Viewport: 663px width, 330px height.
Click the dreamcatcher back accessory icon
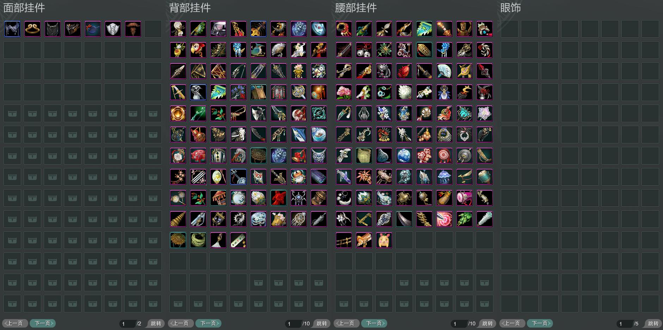(x=299, y=219)
